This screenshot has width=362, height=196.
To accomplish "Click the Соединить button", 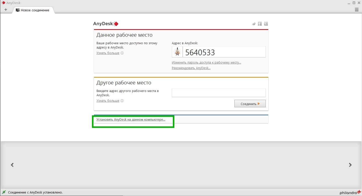I will click(x=250, y=104).
